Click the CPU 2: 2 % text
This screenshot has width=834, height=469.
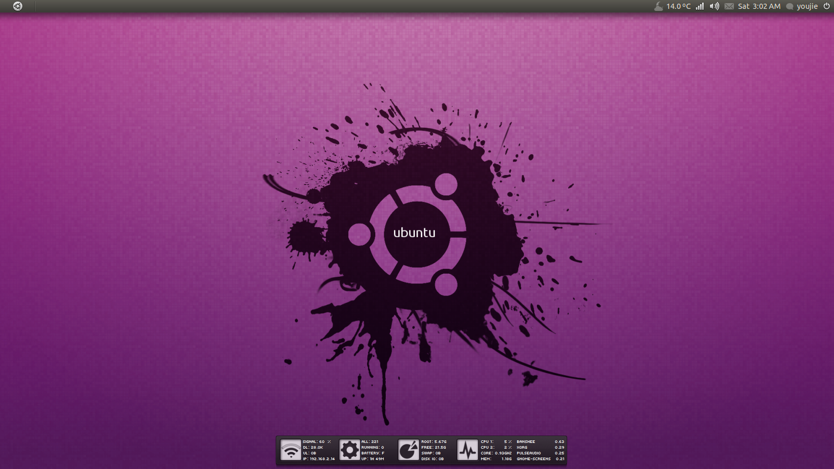point(496,447)
